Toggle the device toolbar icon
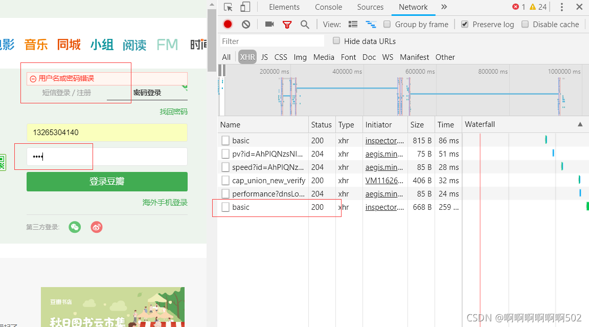Image resolution: width=589 pixels, height=327 pixels. coord(245,7)
